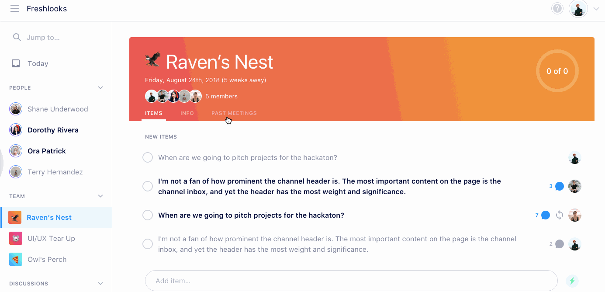Click the 0 of 0 progress ring

[557, 71]
